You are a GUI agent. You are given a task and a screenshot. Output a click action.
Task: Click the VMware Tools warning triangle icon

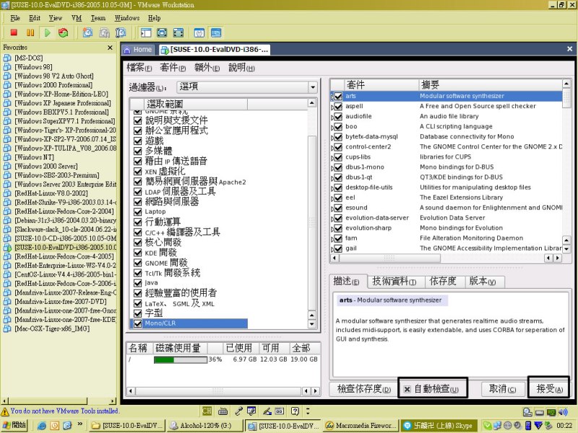[x=5, y=411]
